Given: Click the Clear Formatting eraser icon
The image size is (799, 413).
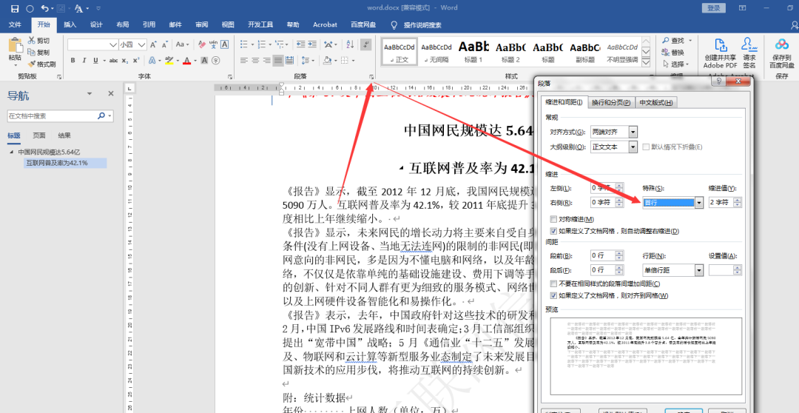Looking at the screenshot, I should 202,45.
